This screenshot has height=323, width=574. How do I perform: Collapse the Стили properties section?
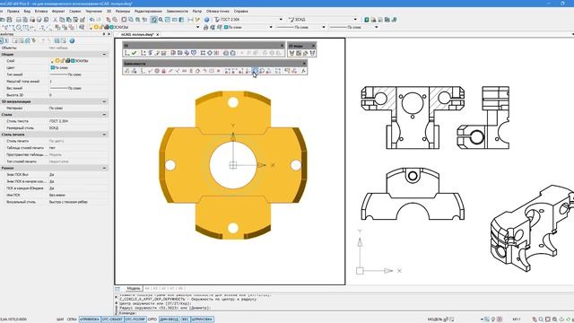click(x=104, y=115)
